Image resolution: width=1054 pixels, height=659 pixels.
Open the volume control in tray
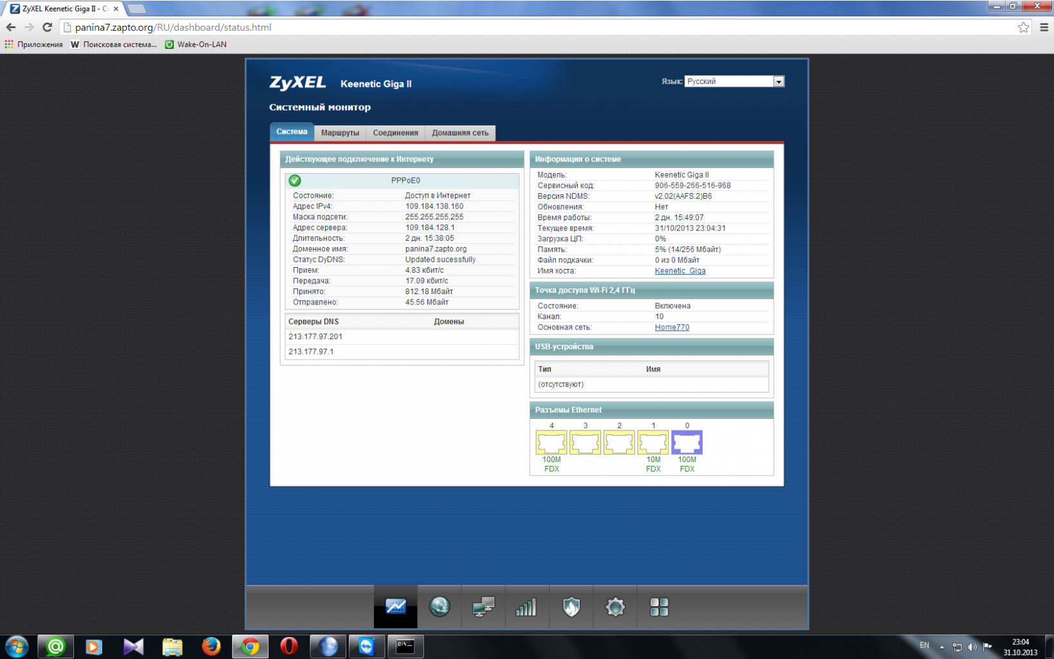(x=972, y=647)
